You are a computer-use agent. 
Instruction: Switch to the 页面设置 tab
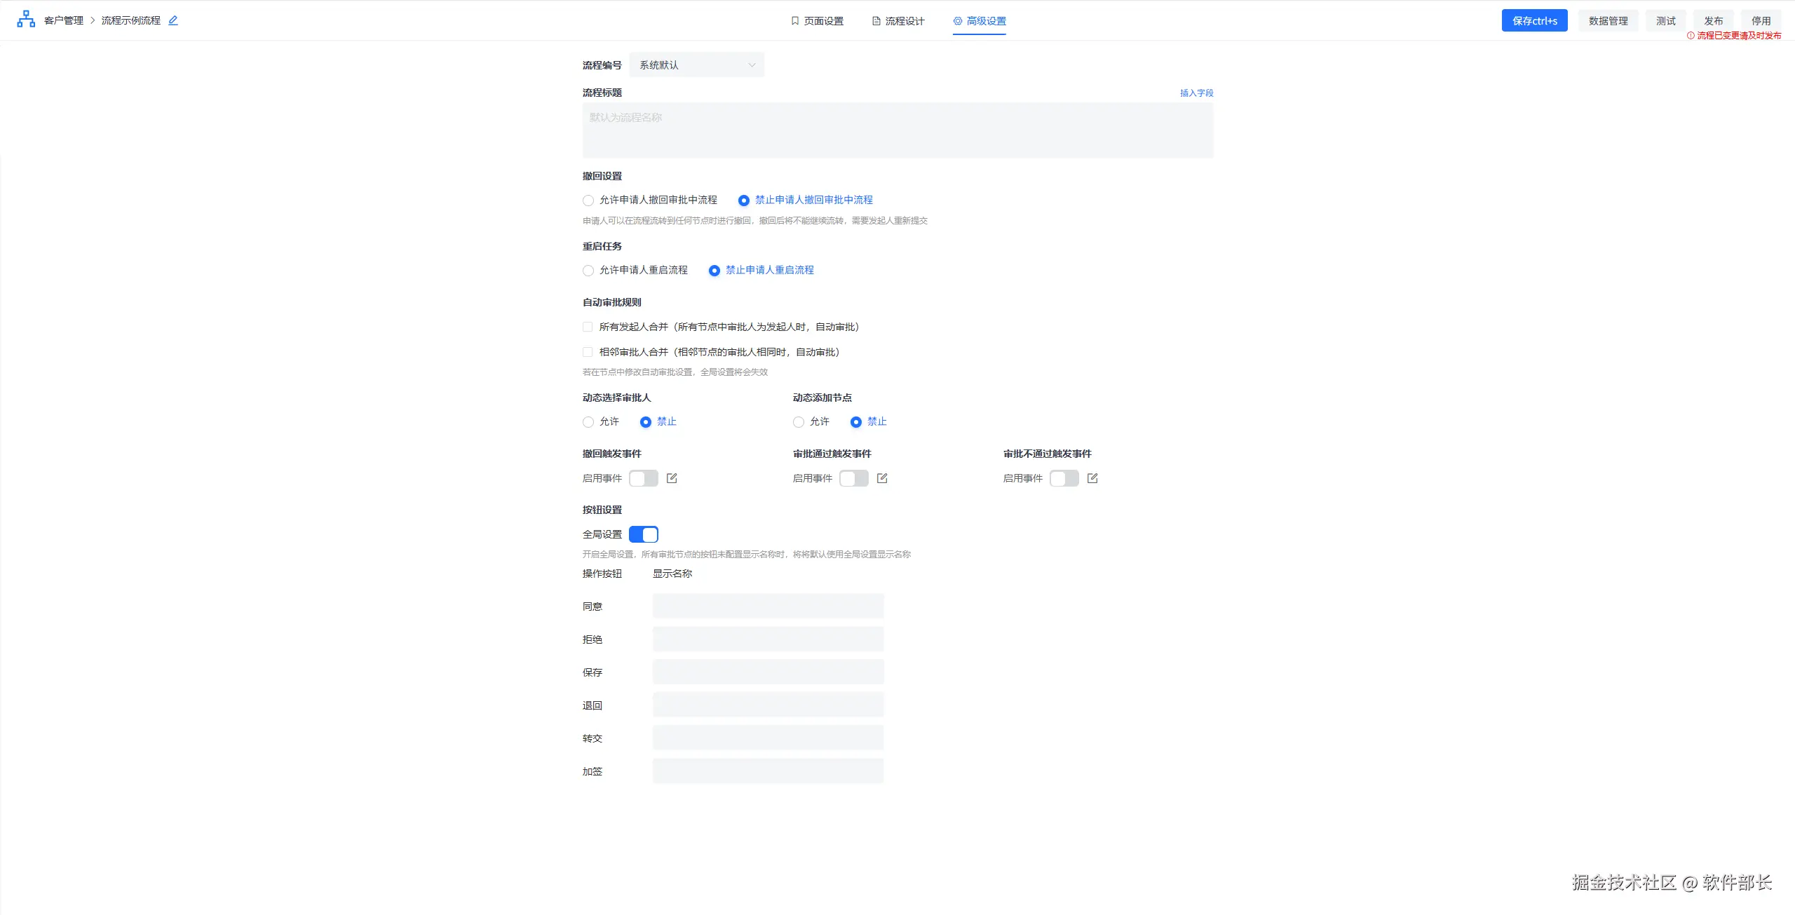click(x=817, y=21)
